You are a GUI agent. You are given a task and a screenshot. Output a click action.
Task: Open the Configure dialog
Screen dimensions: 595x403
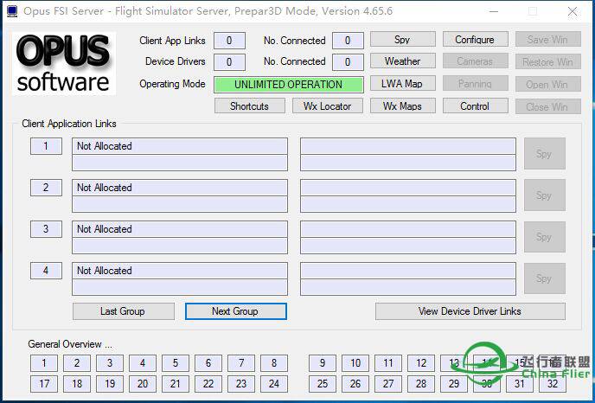click(475, 40)
